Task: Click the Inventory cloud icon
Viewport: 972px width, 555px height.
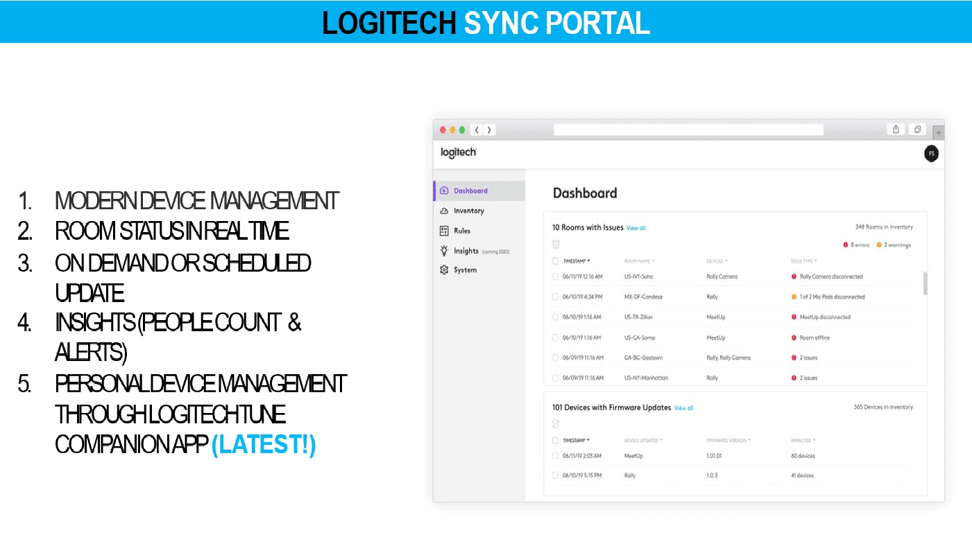Action: [x=444, y=211]
